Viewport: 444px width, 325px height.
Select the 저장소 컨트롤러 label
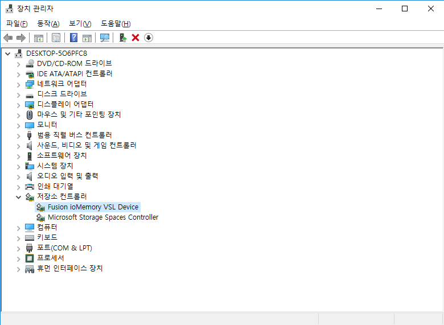[62, 197]
